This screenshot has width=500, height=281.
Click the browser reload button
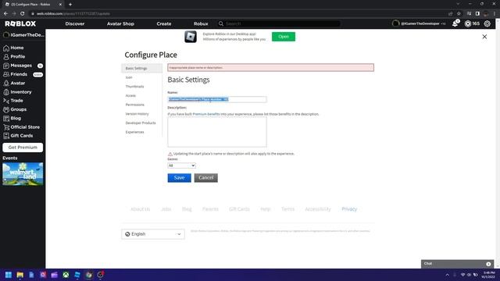pyautogui.click(x=23, y=14)
